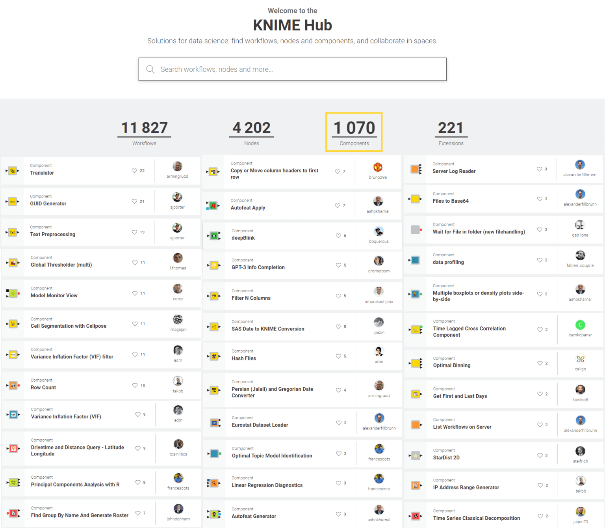Screen dimensions: 605x528
Task: Click the Files to Base64 icon
Action: [416, 199]
